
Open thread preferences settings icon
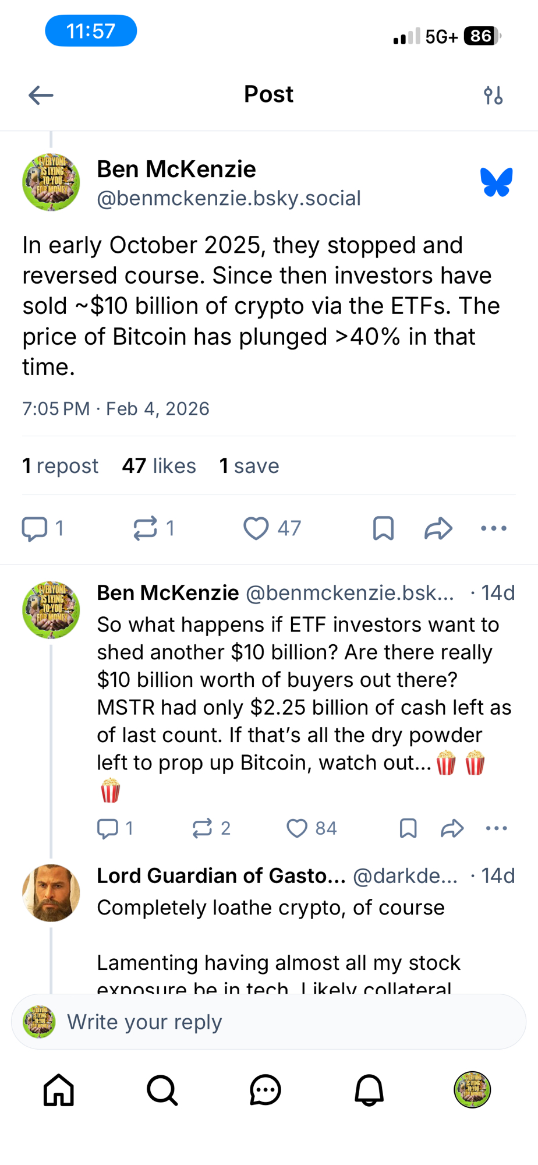(x=493, y=95)
